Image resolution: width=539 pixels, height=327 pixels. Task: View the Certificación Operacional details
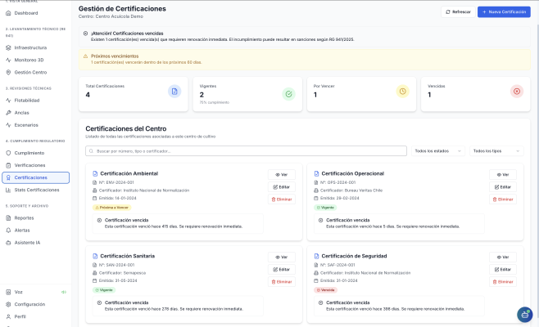(x=503, y=175)
